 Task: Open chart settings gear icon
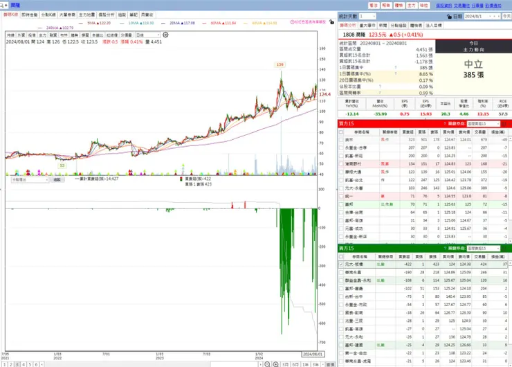click(x=165, y=35)
